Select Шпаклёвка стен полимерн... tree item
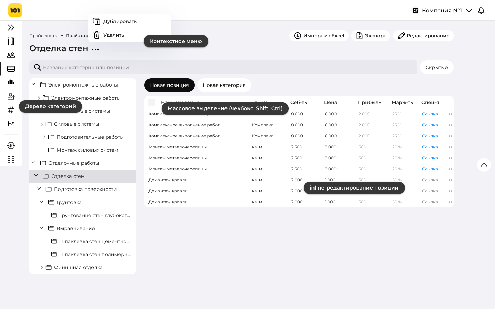Screen dimensions: 495x309 tap(82, 254)
